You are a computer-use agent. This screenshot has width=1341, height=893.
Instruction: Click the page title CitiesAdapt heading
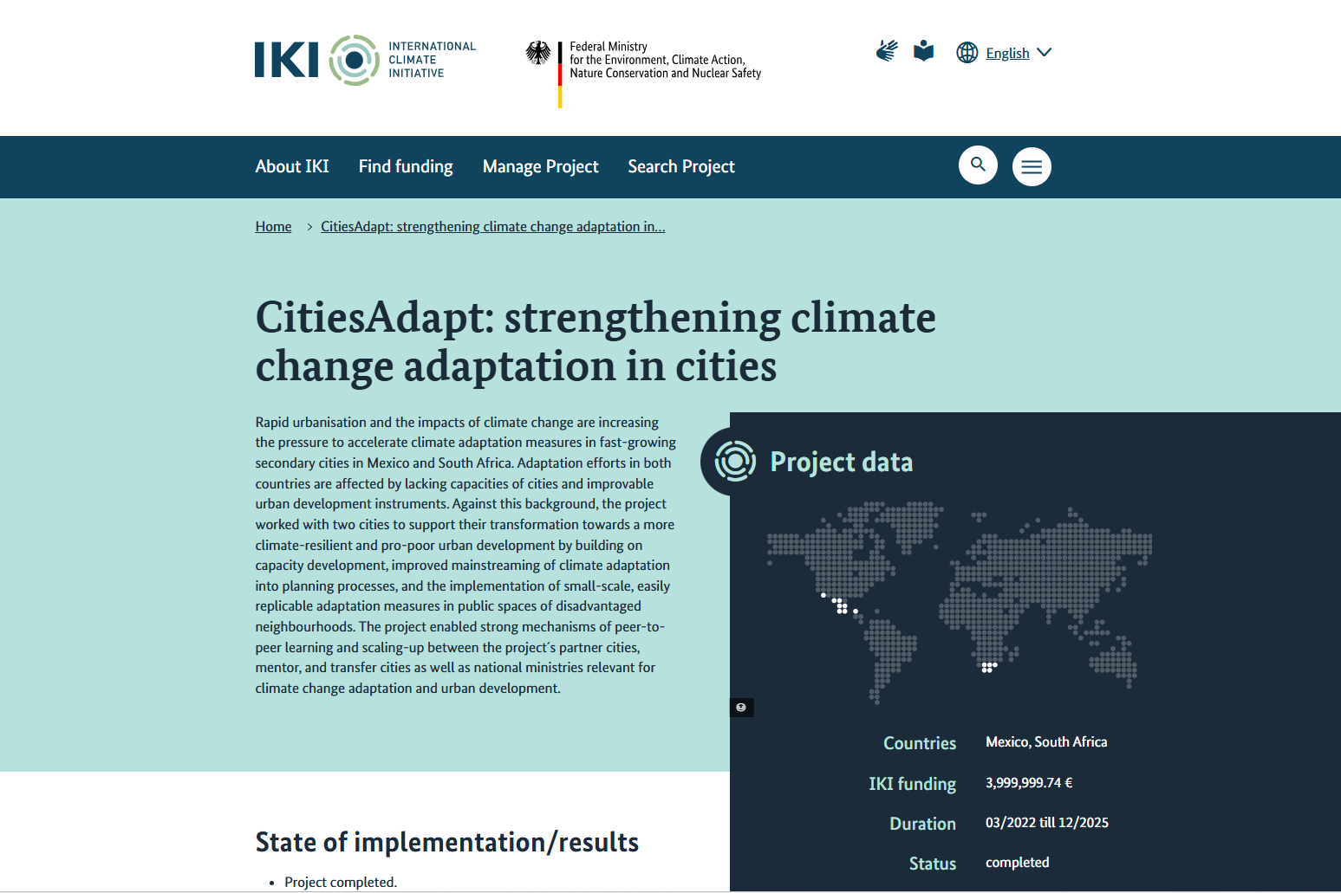pos(596,341)
